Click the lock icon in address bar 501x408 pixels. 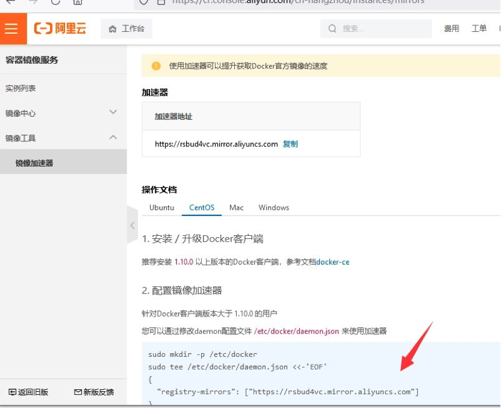pyautogui.click(x=161, y=2)
